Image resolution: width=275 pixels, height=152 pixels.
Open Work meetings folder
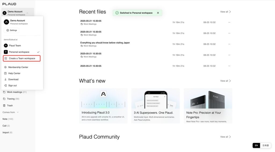coord(17,92)
